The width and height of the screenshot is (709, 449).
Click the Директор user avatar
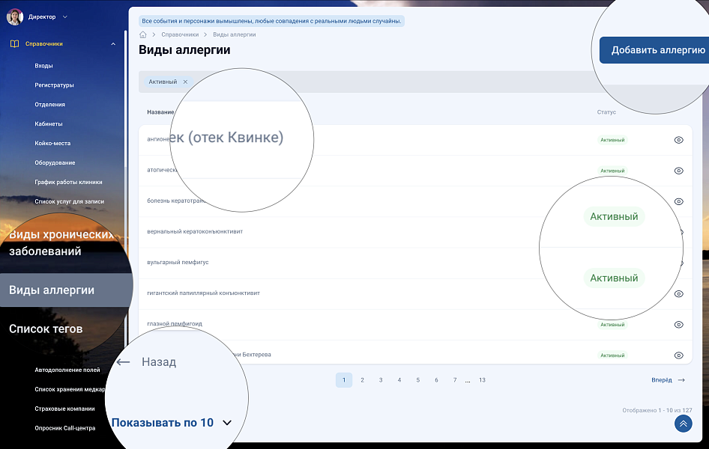14,16
